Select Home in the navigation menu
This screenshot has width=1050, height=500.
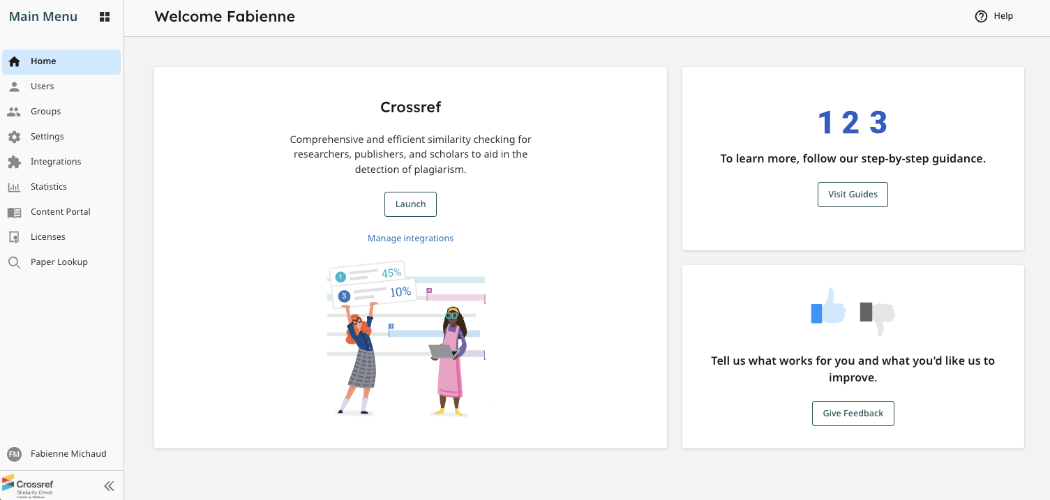[x=42, y=61]
